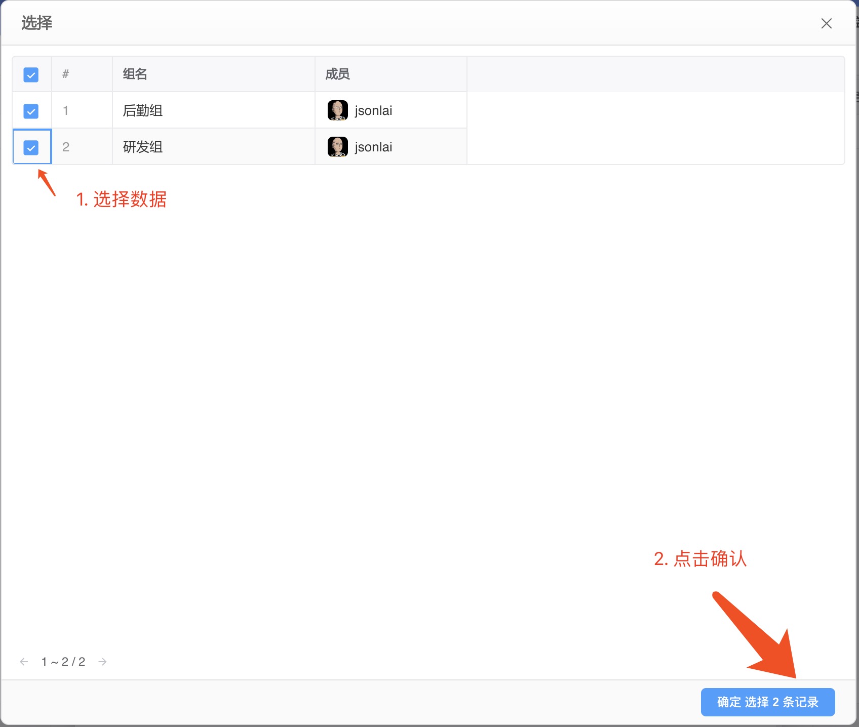Click row number 2 in the table
Screen dimensions: 859x727
click(x=66, y=147)
